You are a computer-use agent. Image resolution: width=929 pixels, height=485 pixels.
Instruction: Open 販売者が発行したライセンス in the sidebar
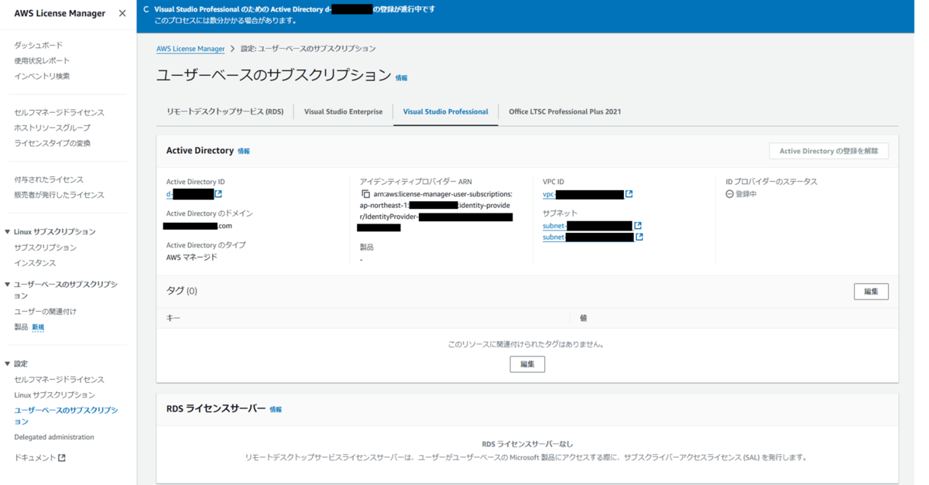click(59, 195)
